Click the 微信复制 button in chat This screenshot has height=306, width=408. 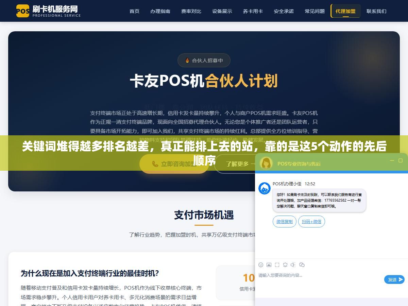(x=285, y=221)
